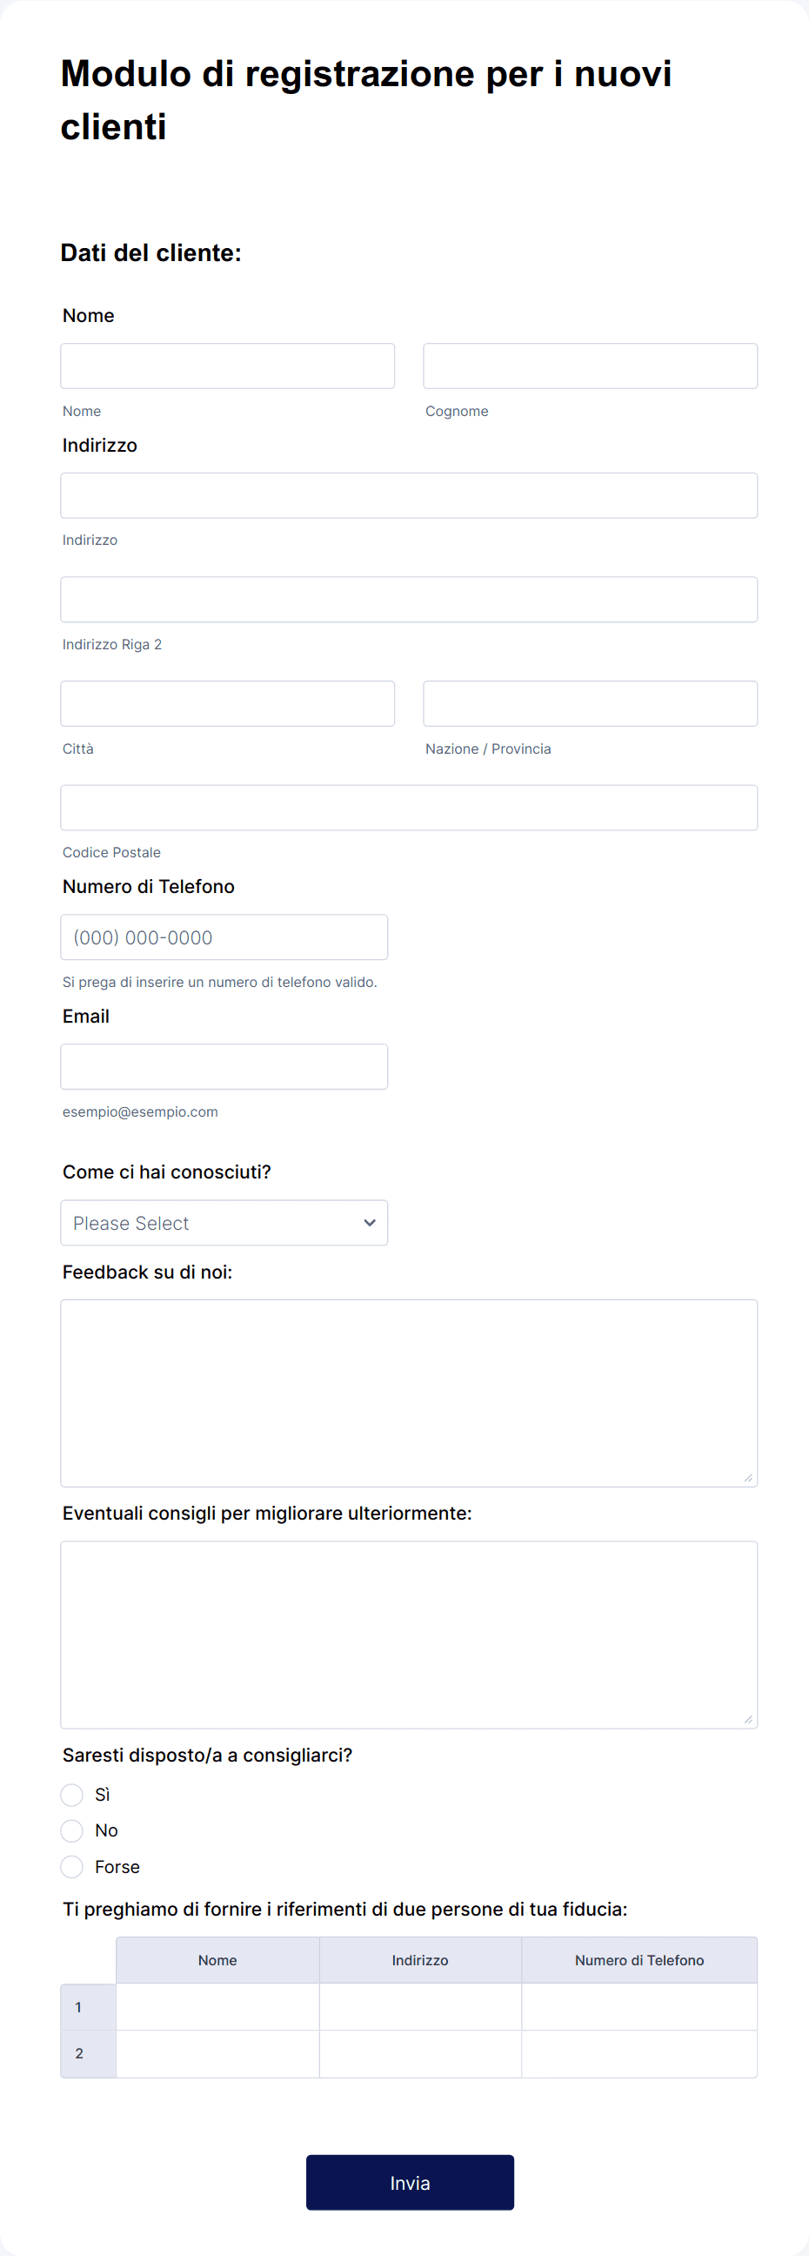Screen dimensions: 809x2256
Task: Click the Numero di Telefono field
Action: [x=224, y=937]
